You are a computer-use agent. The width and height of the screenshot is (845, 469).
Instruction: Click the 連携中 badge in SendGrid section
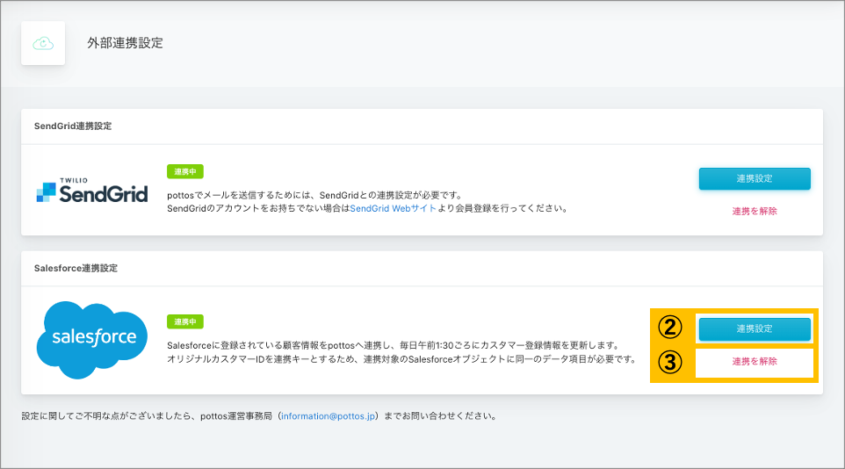tap(184, 171)
